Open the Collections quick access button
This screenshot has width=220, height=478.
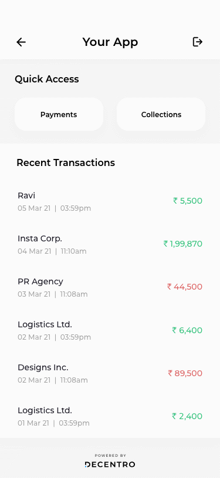coord(161,114)
